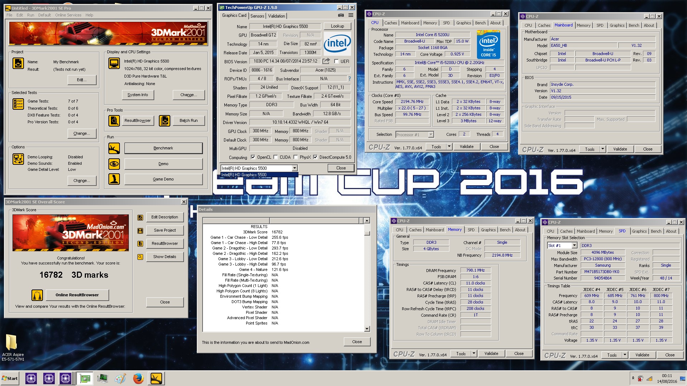
Task: Click the Display and CPU Settings monitor icon
Action: click(114, 63)
